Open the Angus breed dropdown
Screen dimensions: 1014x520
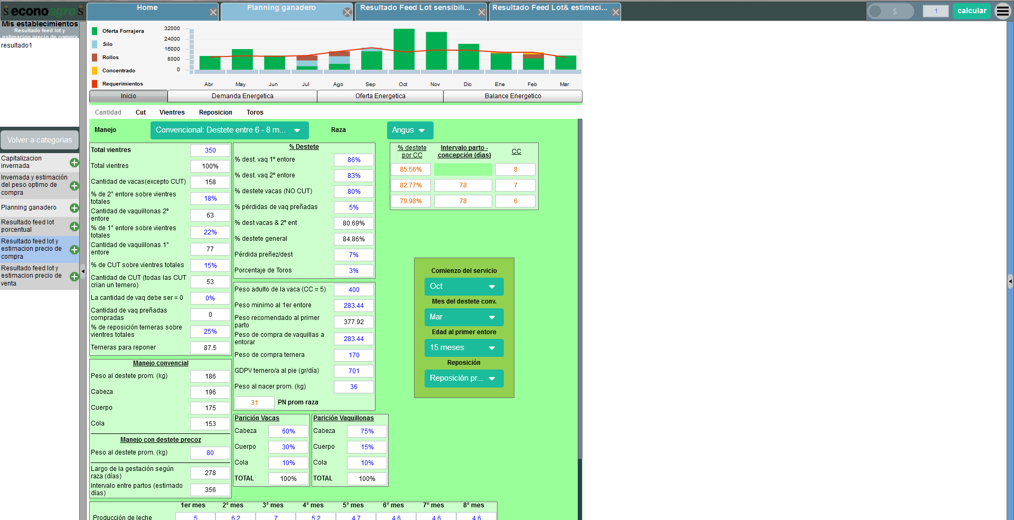409,130
